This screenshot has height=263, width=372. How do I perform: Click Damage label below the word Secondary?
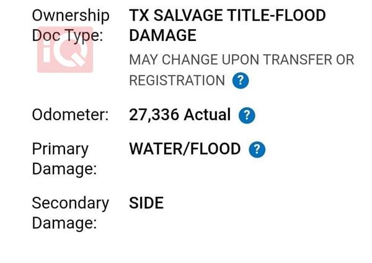point(64,223)
